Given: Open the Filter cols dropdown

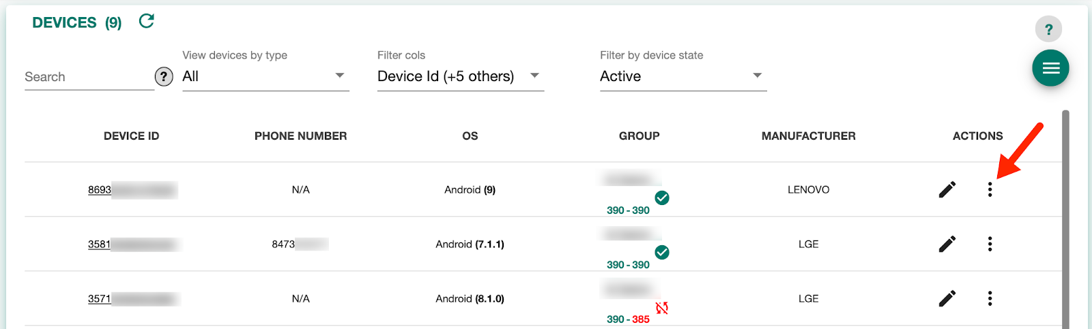Looking at the screenshot, I should point(461,76).
